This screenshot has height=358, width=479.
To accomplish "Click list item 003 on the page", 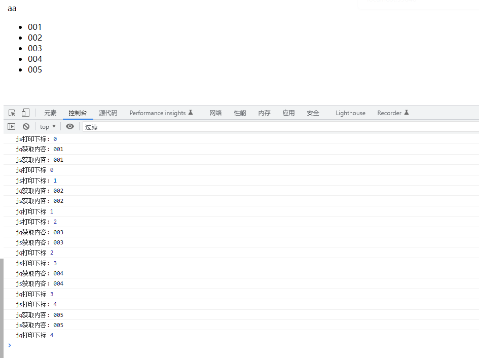I will (x=35, y=48).
